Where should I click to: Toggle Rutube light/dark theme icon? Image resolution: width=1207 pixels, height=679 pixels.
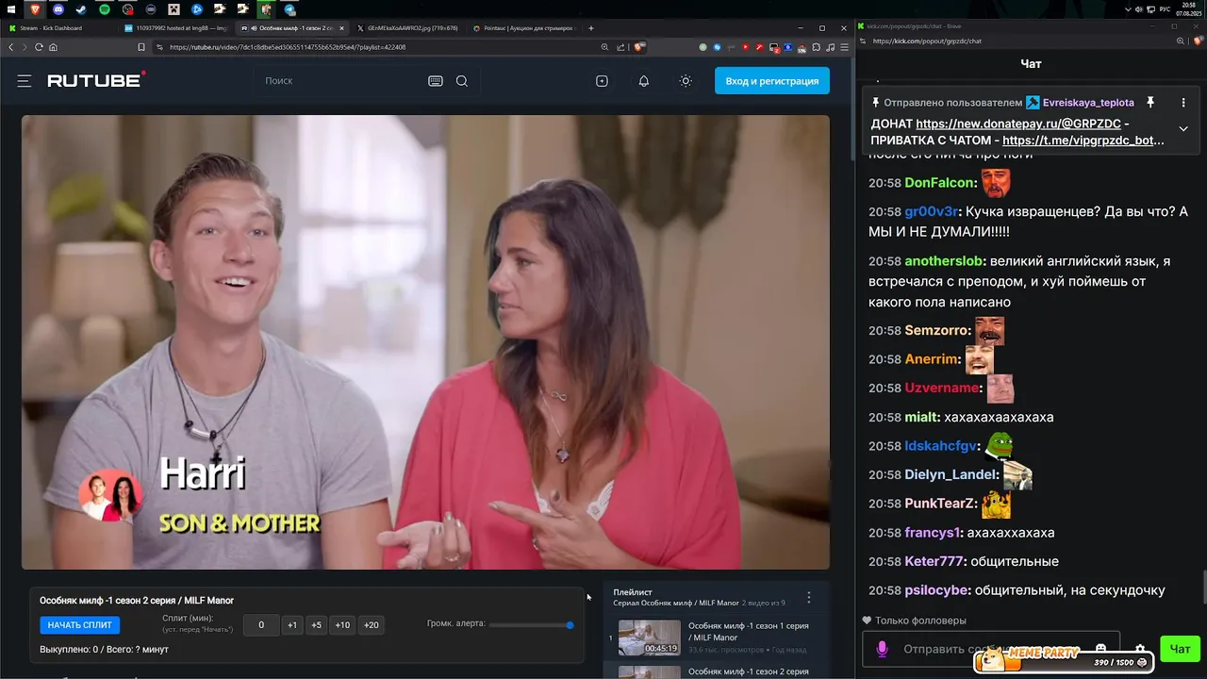pyautogui.click(x=686, y=81)
